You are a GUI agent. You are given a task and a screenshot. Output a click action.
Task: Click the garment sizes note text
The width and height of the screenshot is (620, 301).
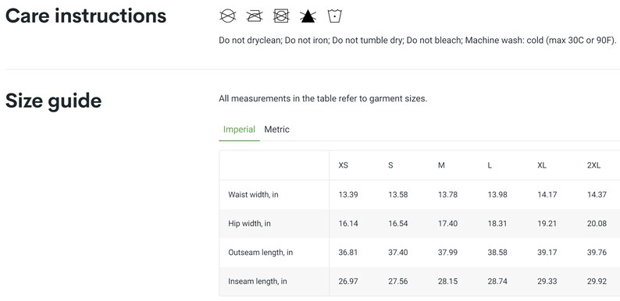[x=323, y=99]
